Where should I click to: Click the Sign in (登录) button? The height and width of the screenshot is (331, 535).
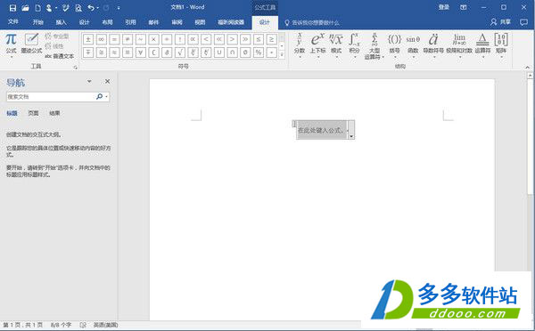click(x=443, y=7)
